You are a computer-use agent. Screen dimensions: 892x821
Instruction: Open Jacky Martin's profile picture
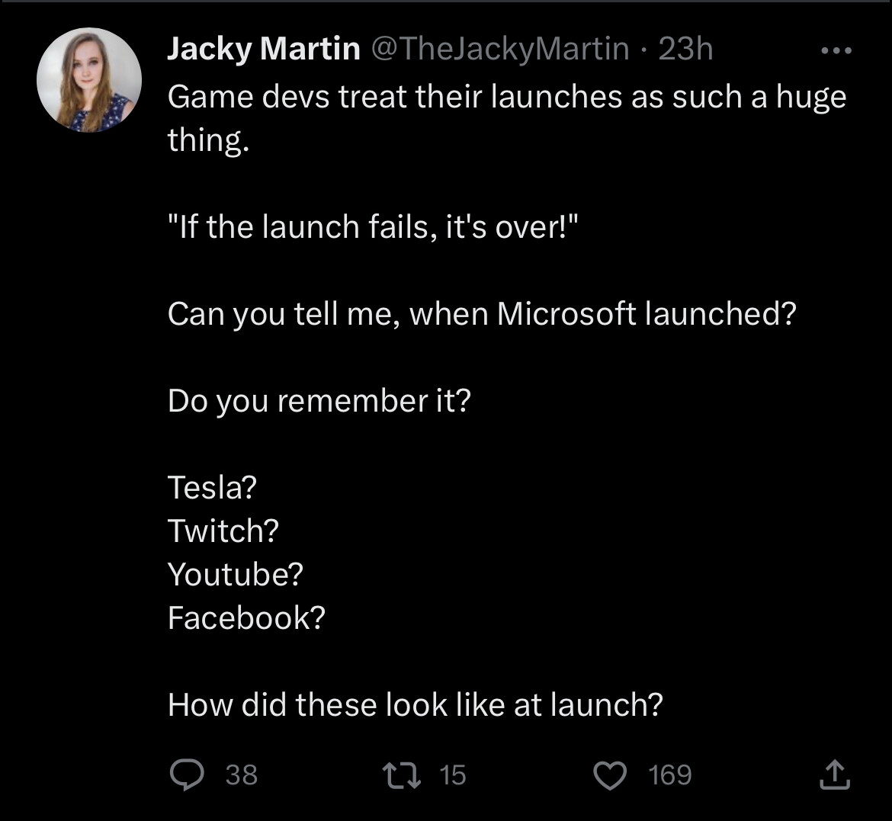point(89,80)
